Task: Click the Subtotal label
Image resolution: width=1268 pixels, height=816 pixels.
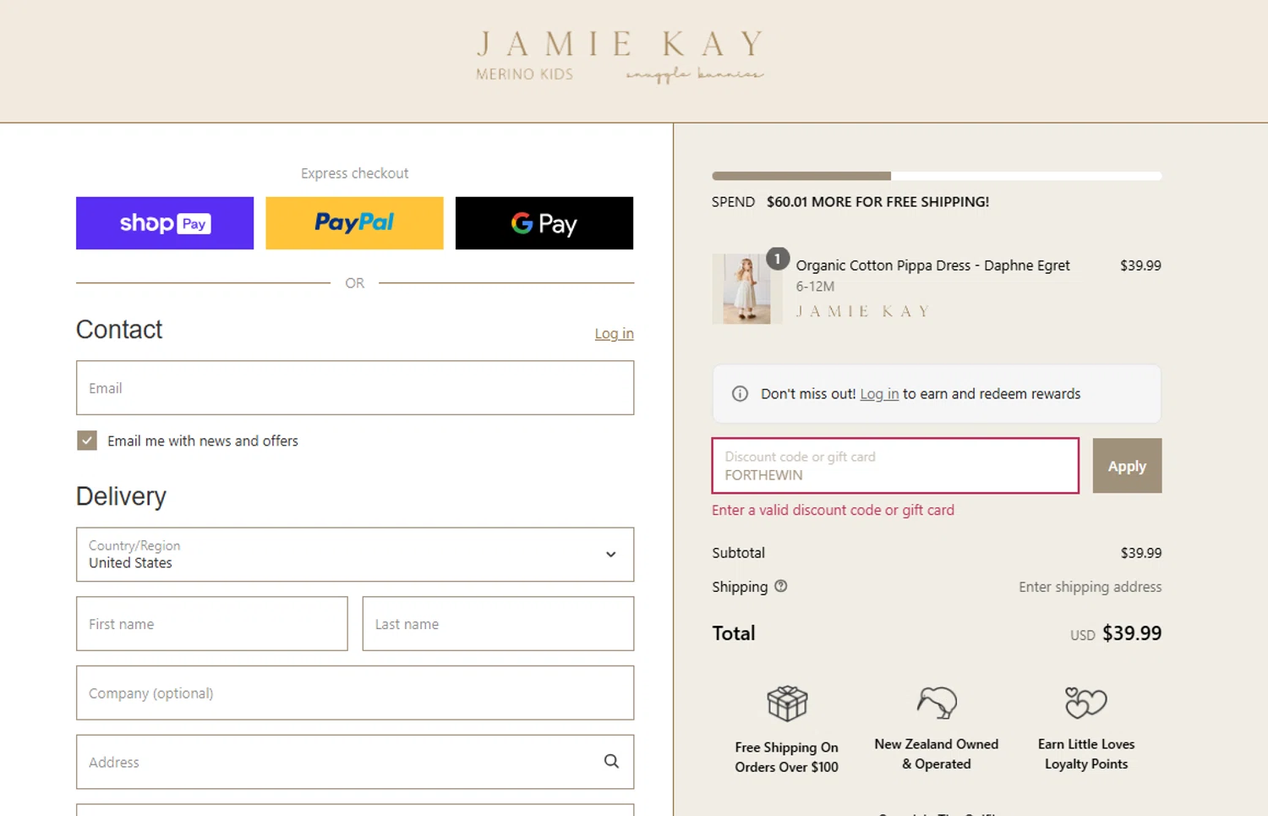Action: coord(738,553)
